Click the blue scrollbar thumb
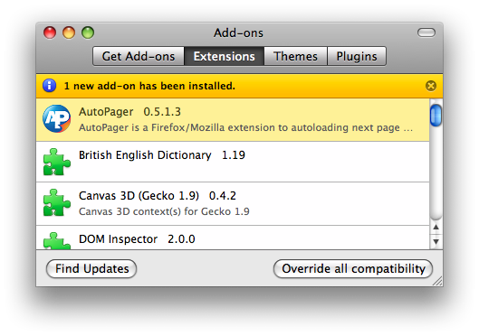 tap(436, 115)
